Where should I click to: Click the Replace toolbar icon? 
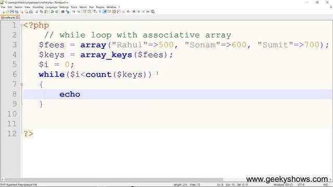click(x=68, y=11)
